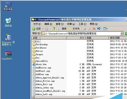Open the Views dropdown arrow
This screenshot has width=127, height=99.
107,29
